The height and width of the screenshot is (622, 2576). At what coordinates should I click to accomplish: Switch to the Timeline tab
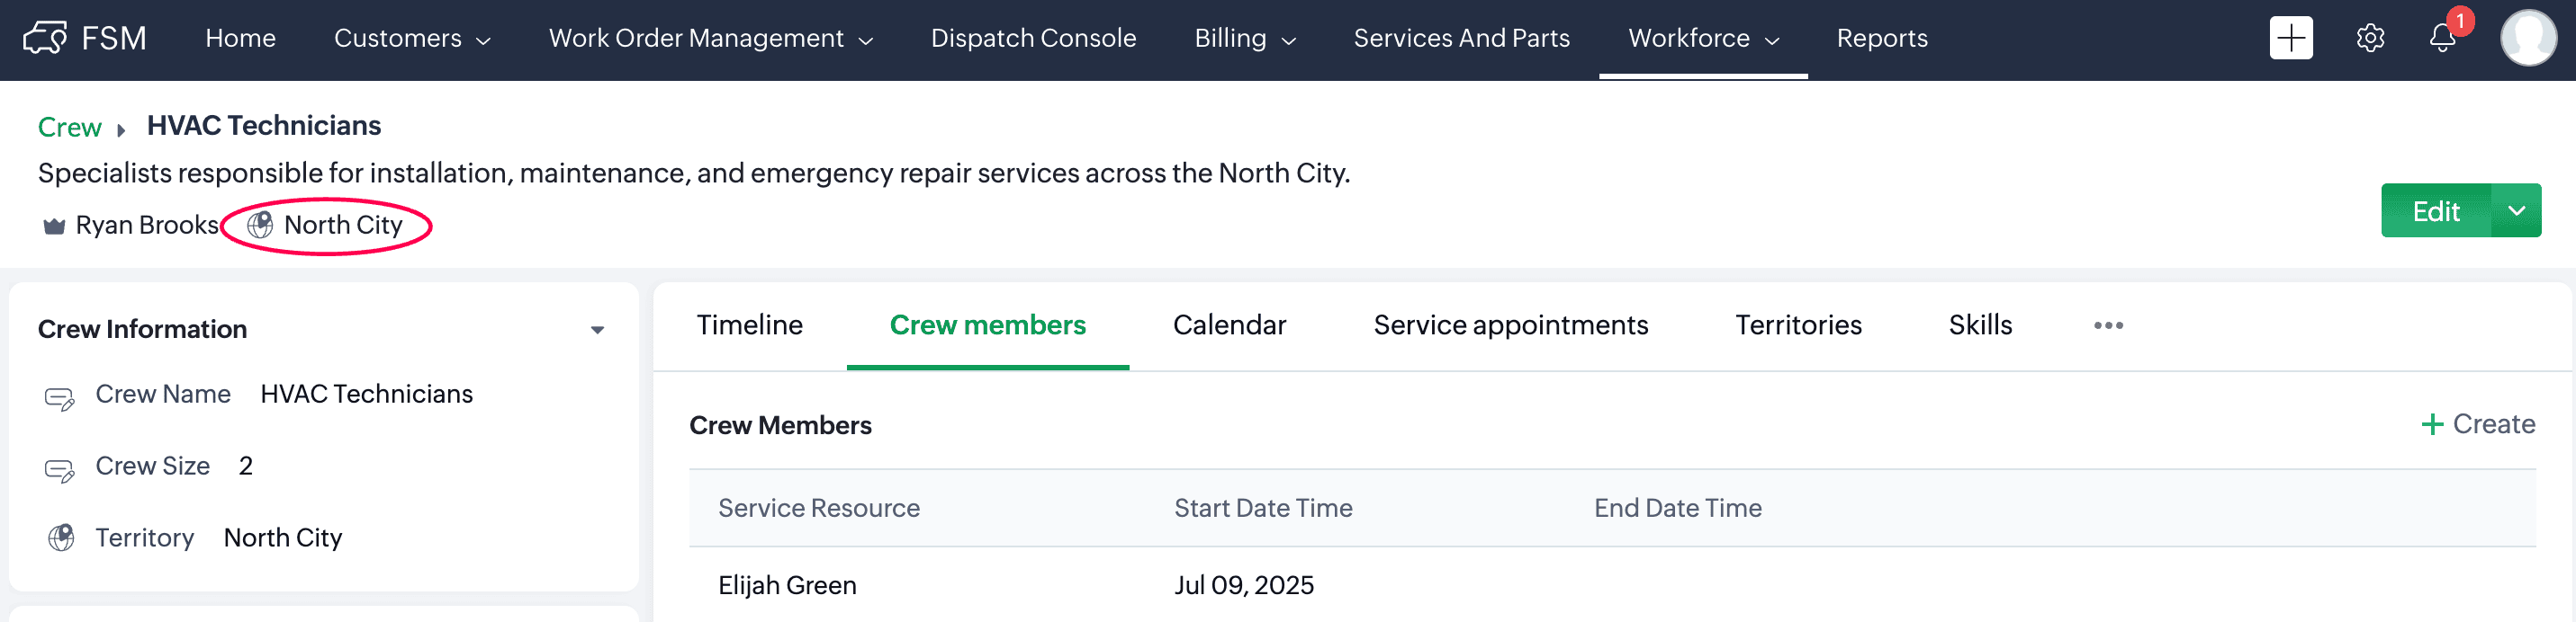[749, 325]
